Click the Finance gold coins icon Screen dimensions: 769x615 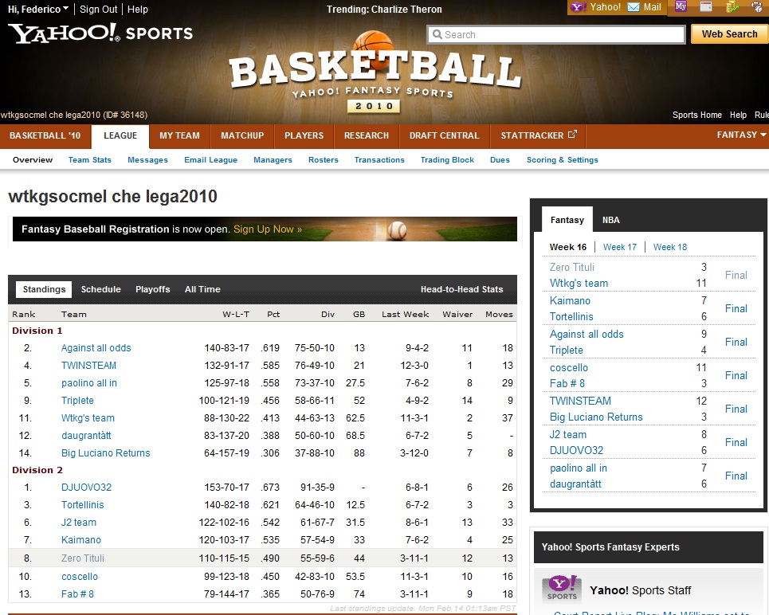point(732,7)
